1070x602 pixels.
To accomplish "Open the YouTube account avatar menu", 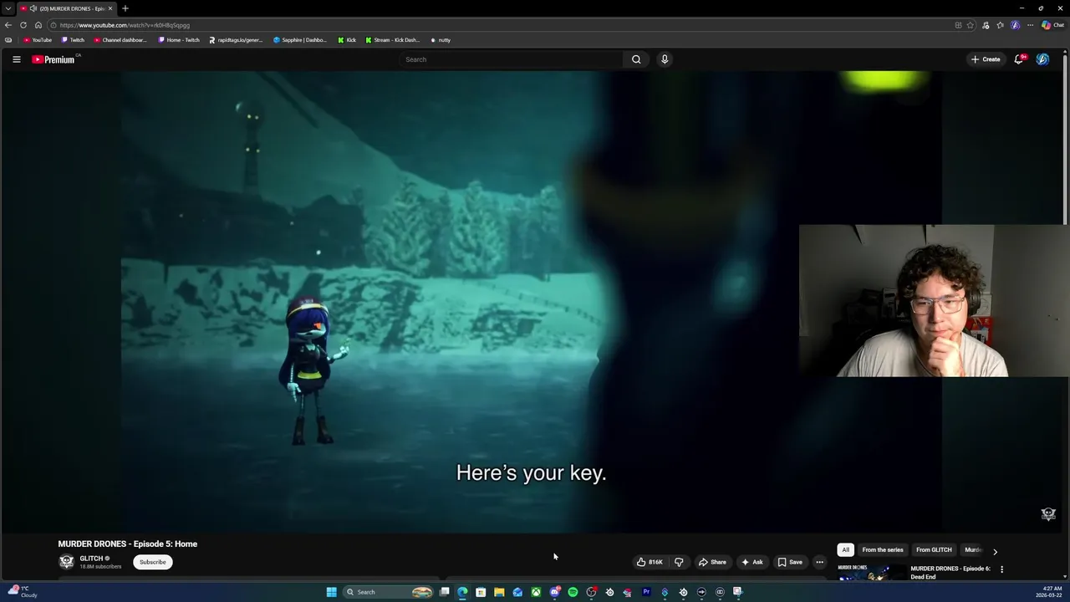I will tap(1042, 59).
